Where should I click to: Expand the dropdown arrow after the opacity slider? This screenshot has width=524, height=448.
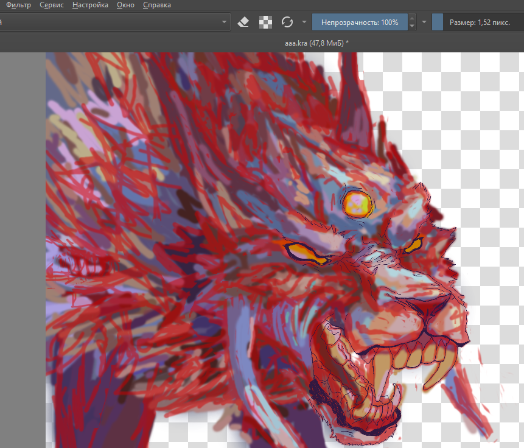point(424,23)
